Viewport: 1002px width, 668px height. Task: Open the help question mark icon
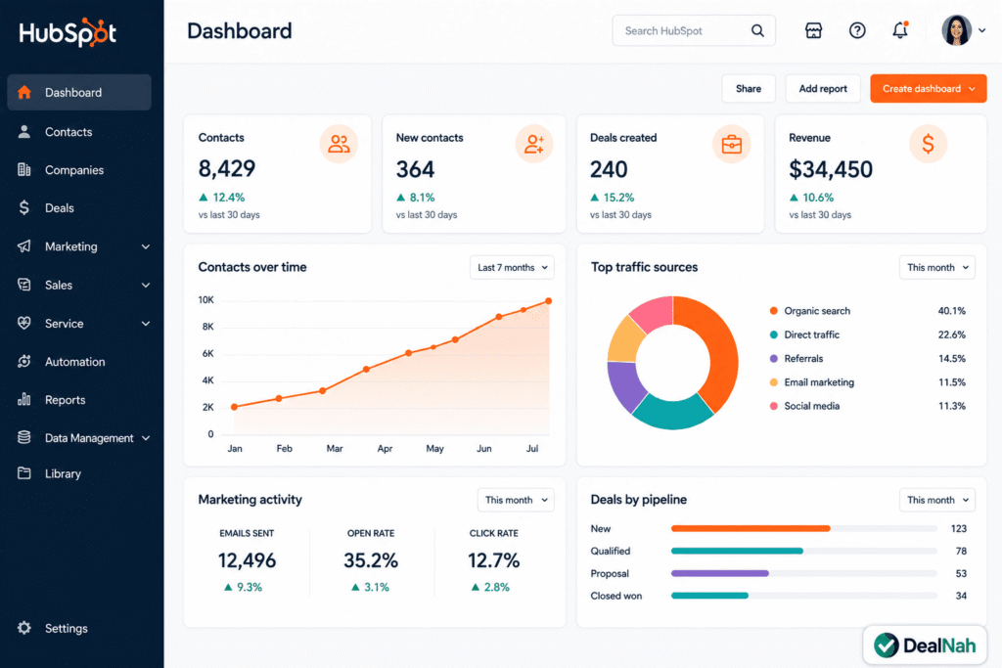(x=857, y=30)
